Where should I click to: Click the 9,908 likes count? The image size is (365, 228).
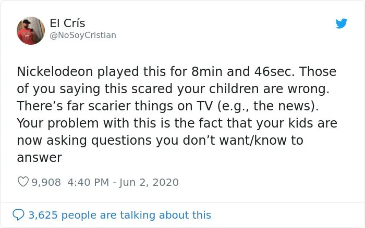tap(46, 182)
